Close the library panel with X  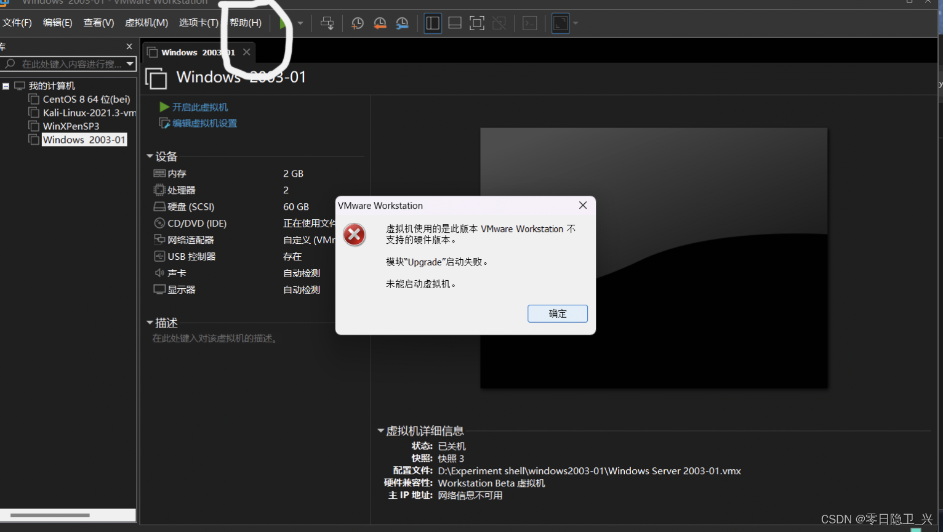[129, 46]
